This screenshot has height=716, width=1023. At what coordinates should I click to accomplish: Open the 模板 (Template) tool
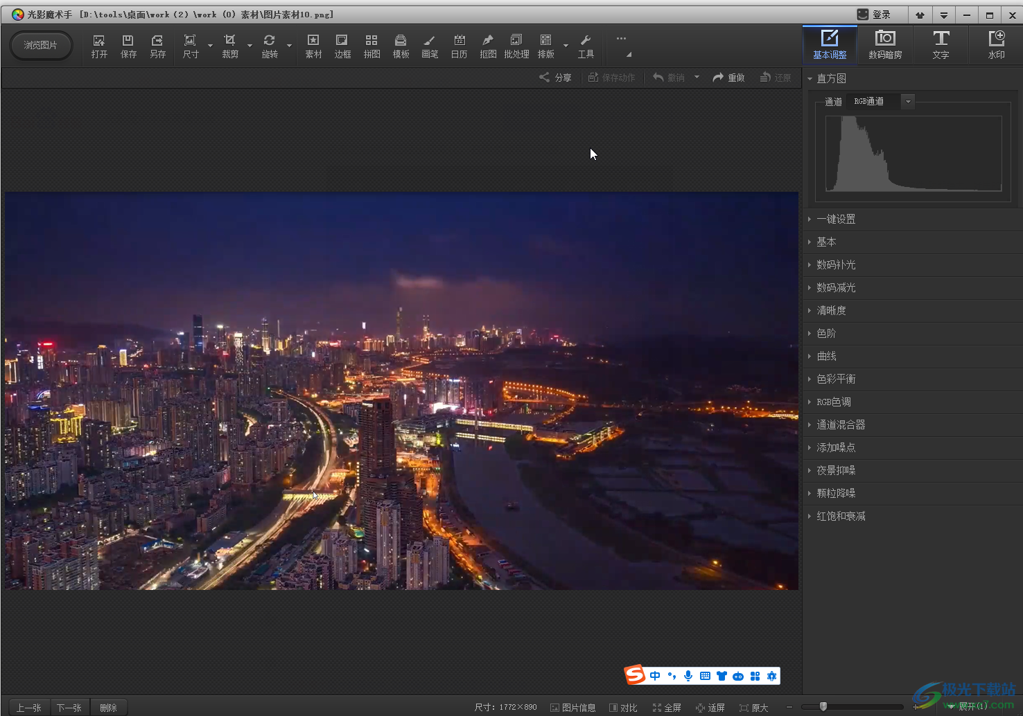coord(401,46)
